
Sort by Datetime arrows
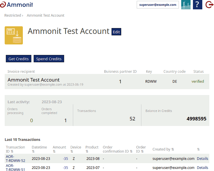(x=33, y=151)
